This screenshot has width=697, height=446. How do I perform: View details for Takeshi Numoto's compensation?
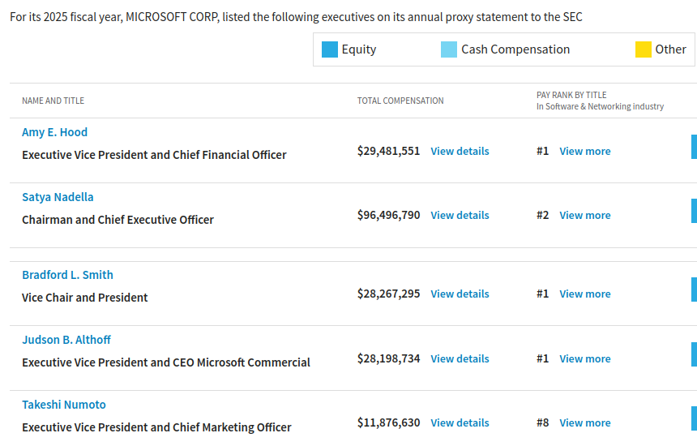point(460,422)
